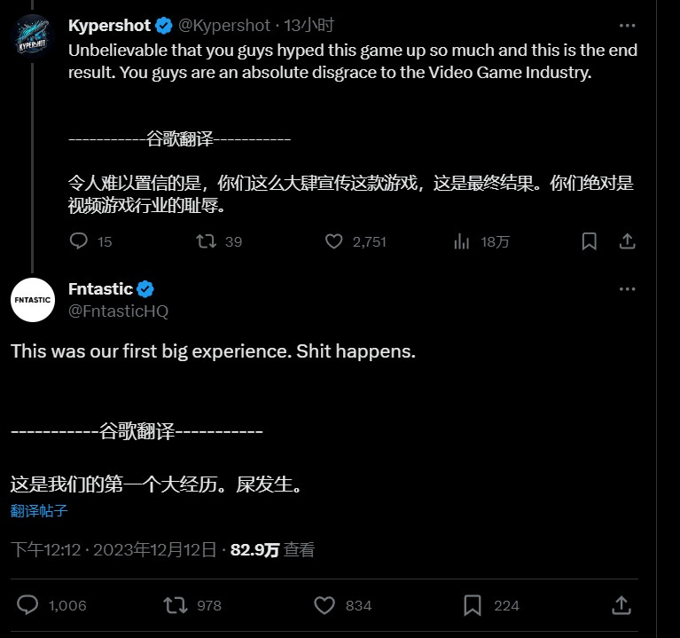This screenshot has height=638, width=680.
Task: Open more options on Kypershot's tweet
Action: coord(627,26)
